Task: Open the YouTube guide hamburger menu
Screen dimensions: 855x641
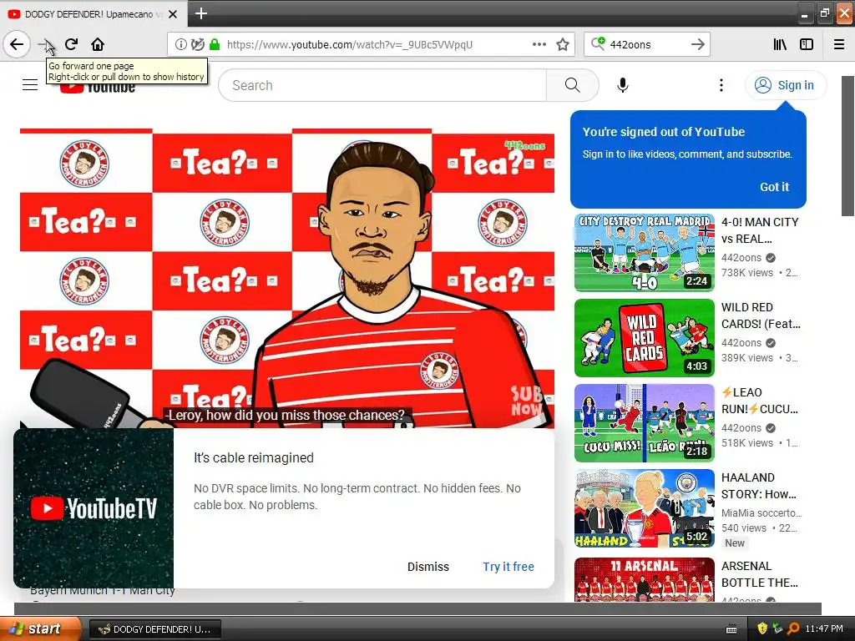Action: 30,85
